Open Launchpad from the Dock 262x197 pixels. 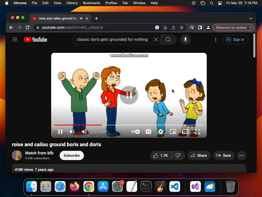pos(46,186)
